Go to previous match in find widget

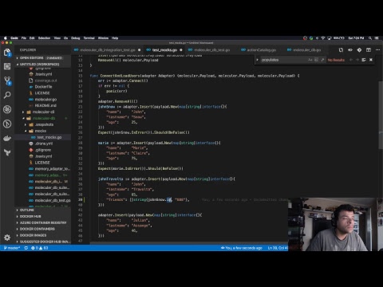tap(351, 60)
